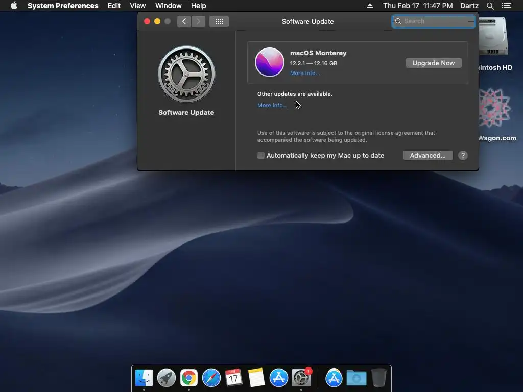The width and height of the screenshot is (523, 392).
Task: Open System Preferences in the Dock
Action: pos(301,378)
